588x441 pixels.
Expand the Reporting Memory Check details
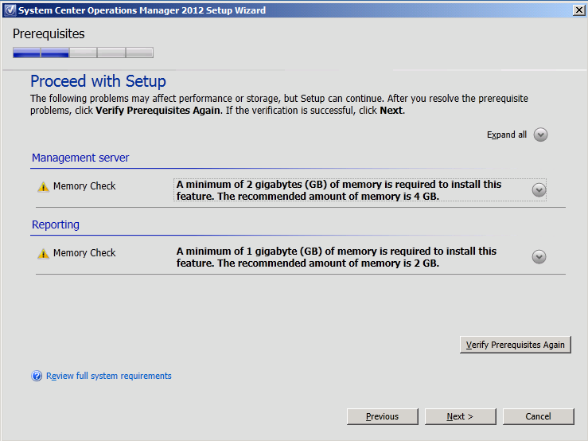tap(539, 256)
